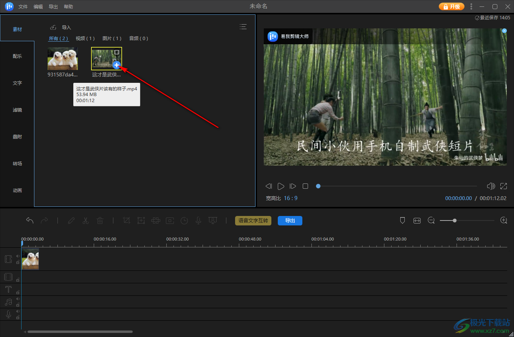Click the 语音文字互转 button
This screenshot has width=514, height=337.
(253, 221)
